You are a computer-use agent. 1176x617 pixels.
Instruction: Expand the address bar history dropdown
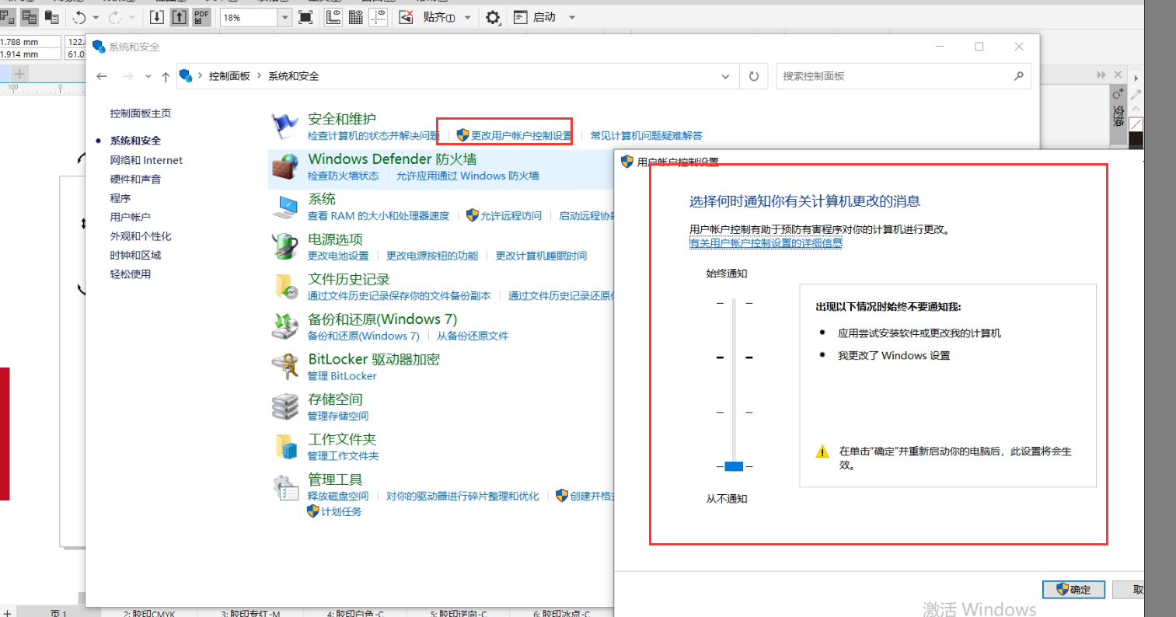pos(725,76)
